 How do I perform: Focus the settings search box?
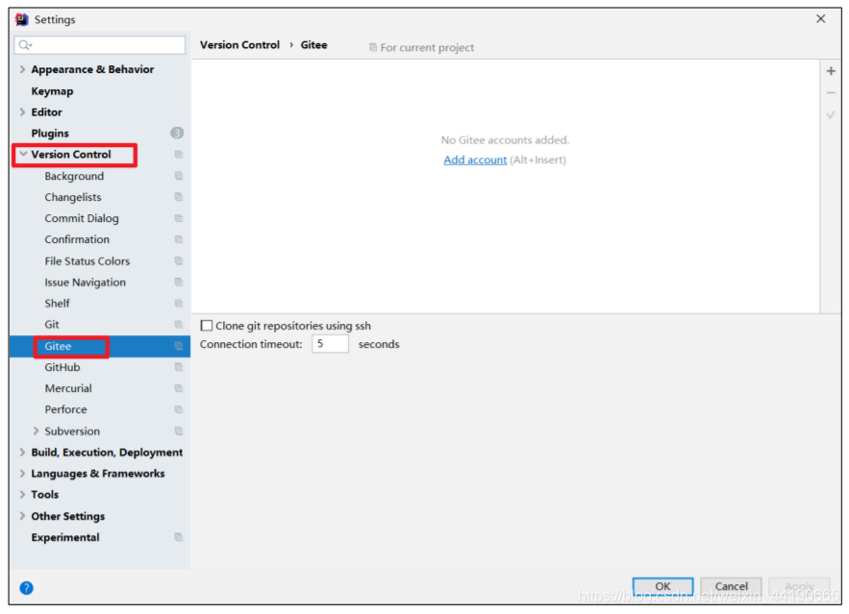click(100, 45)
